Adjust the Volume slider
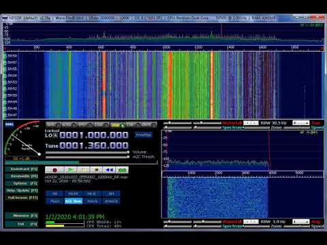 (x=87, y=152)
